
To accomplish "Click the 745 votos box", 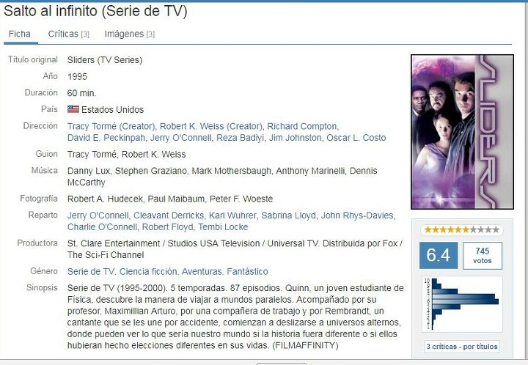I will click(483, 256).
